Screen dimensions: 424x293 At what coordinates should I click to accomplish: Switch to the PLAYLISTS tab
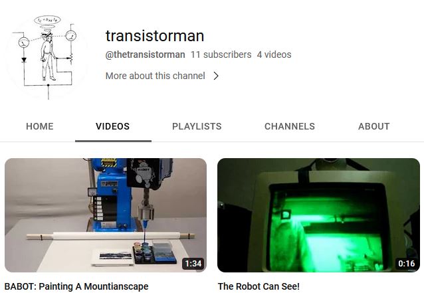pos(197,126)
